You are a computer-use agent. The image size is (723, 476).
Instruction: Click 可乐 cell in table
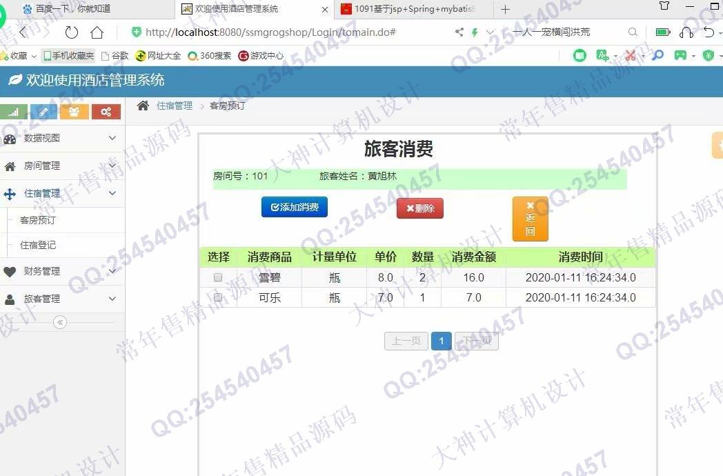tap(270, 297)
